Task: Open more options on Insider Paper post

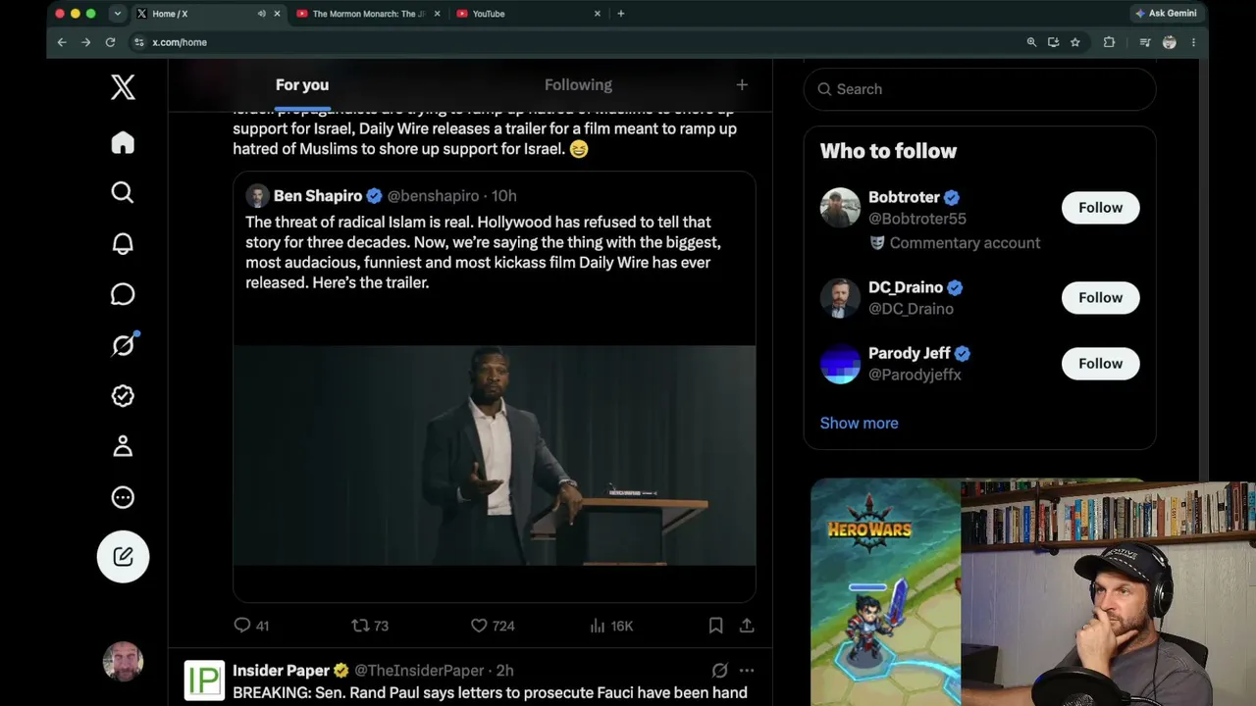Action: pos(747,671)
